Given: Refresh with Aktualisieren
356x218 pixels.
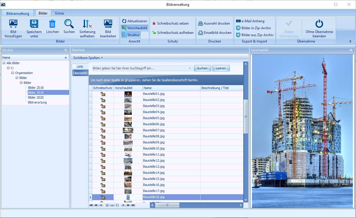Looking at the screenshot, I should [x=134, y=21].
